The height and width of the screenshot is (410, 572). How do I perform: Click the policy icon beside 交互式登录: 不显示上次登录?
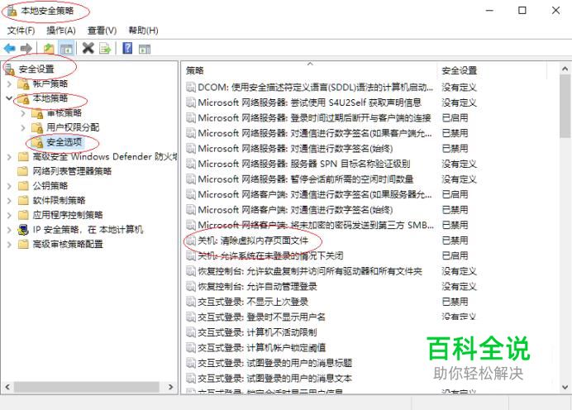click(x=191, y=302)
